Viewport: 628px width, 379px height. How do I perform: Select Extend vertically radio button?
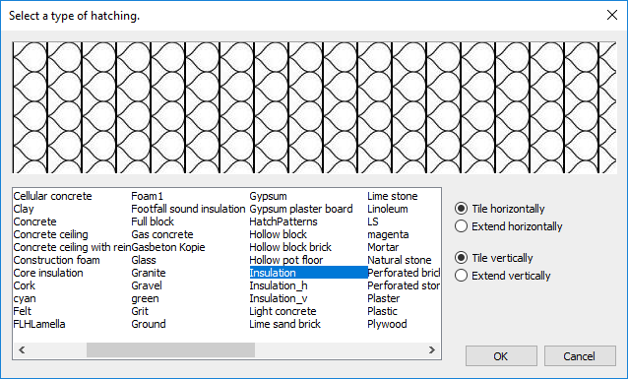[461, 276]
